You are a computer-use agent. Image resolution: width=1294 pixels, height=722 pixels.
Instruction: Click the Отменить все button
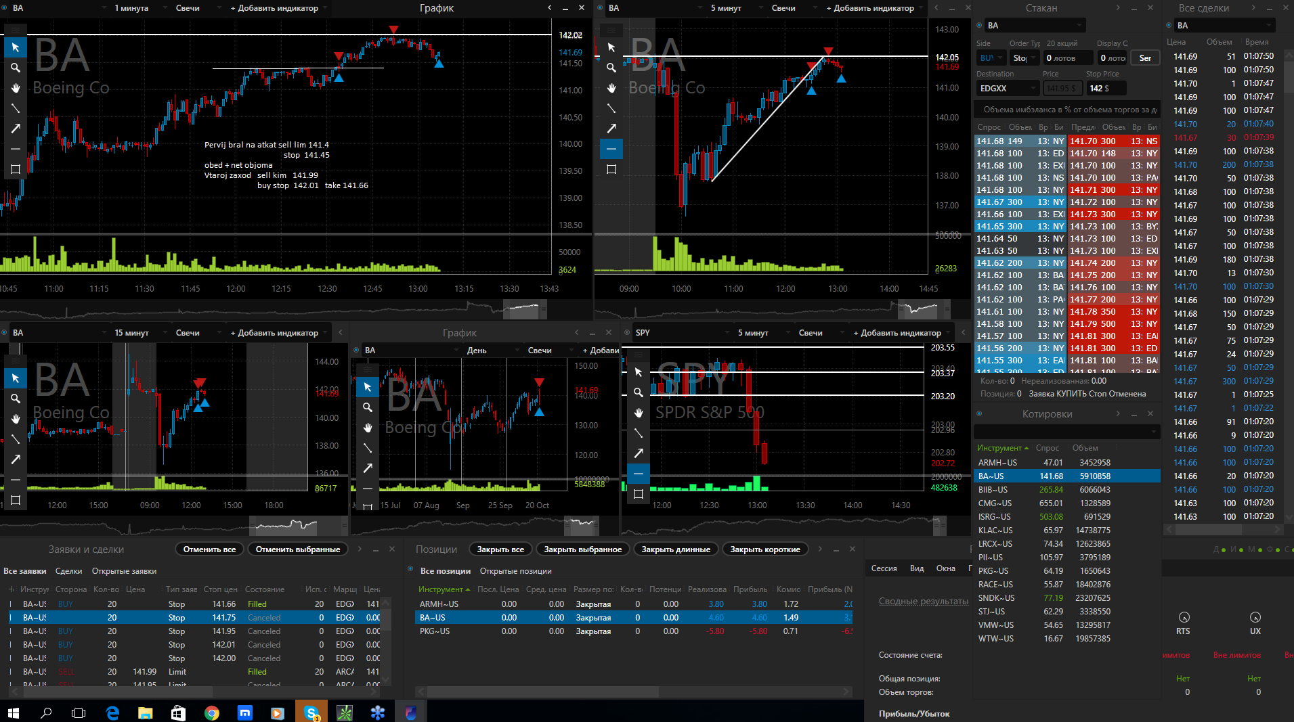209,549
